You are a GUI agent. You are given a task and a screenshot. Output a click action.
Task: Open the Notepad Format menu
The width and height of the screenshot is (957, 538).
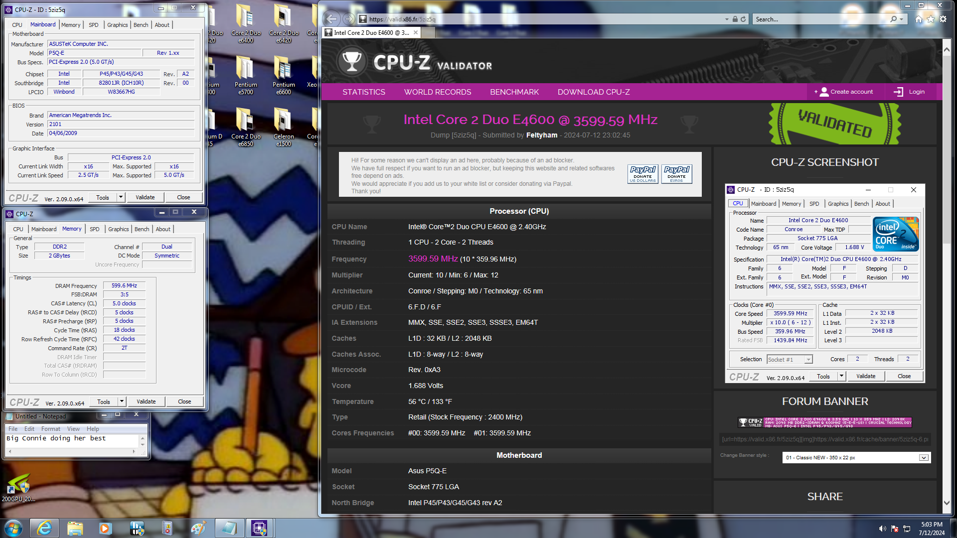coord(50,429)
